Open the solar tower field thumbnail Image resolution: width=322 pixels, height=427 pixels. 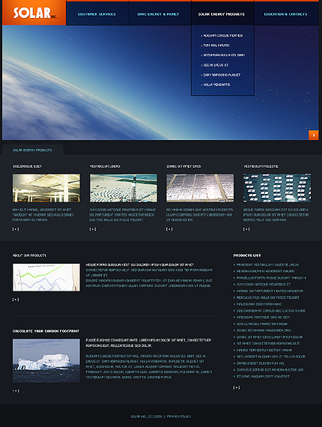(x=124, y=188)
